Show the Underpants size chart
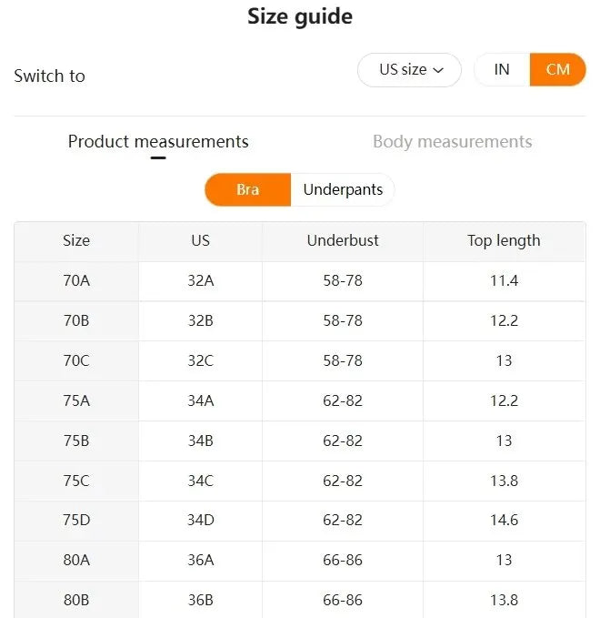The height and width of the screenshot is (618, 610). pyautogui.click(x=343, y=189)
